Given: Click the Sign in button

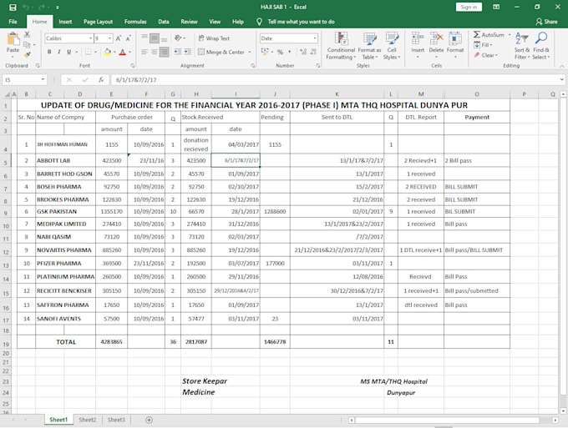Looking at the screenshot, I should [469, 7].
